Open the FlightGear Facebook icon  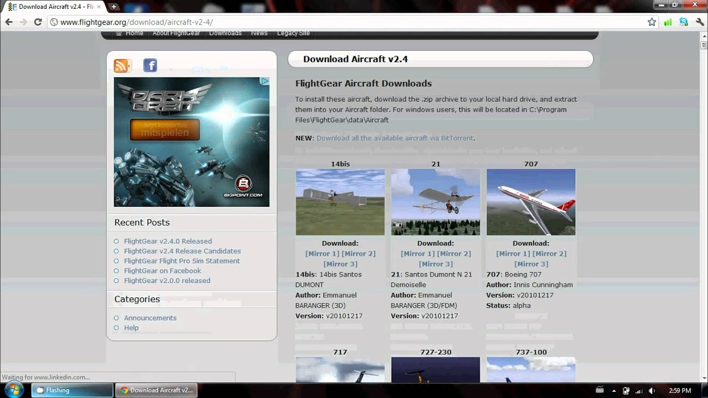tap(150, 65)
